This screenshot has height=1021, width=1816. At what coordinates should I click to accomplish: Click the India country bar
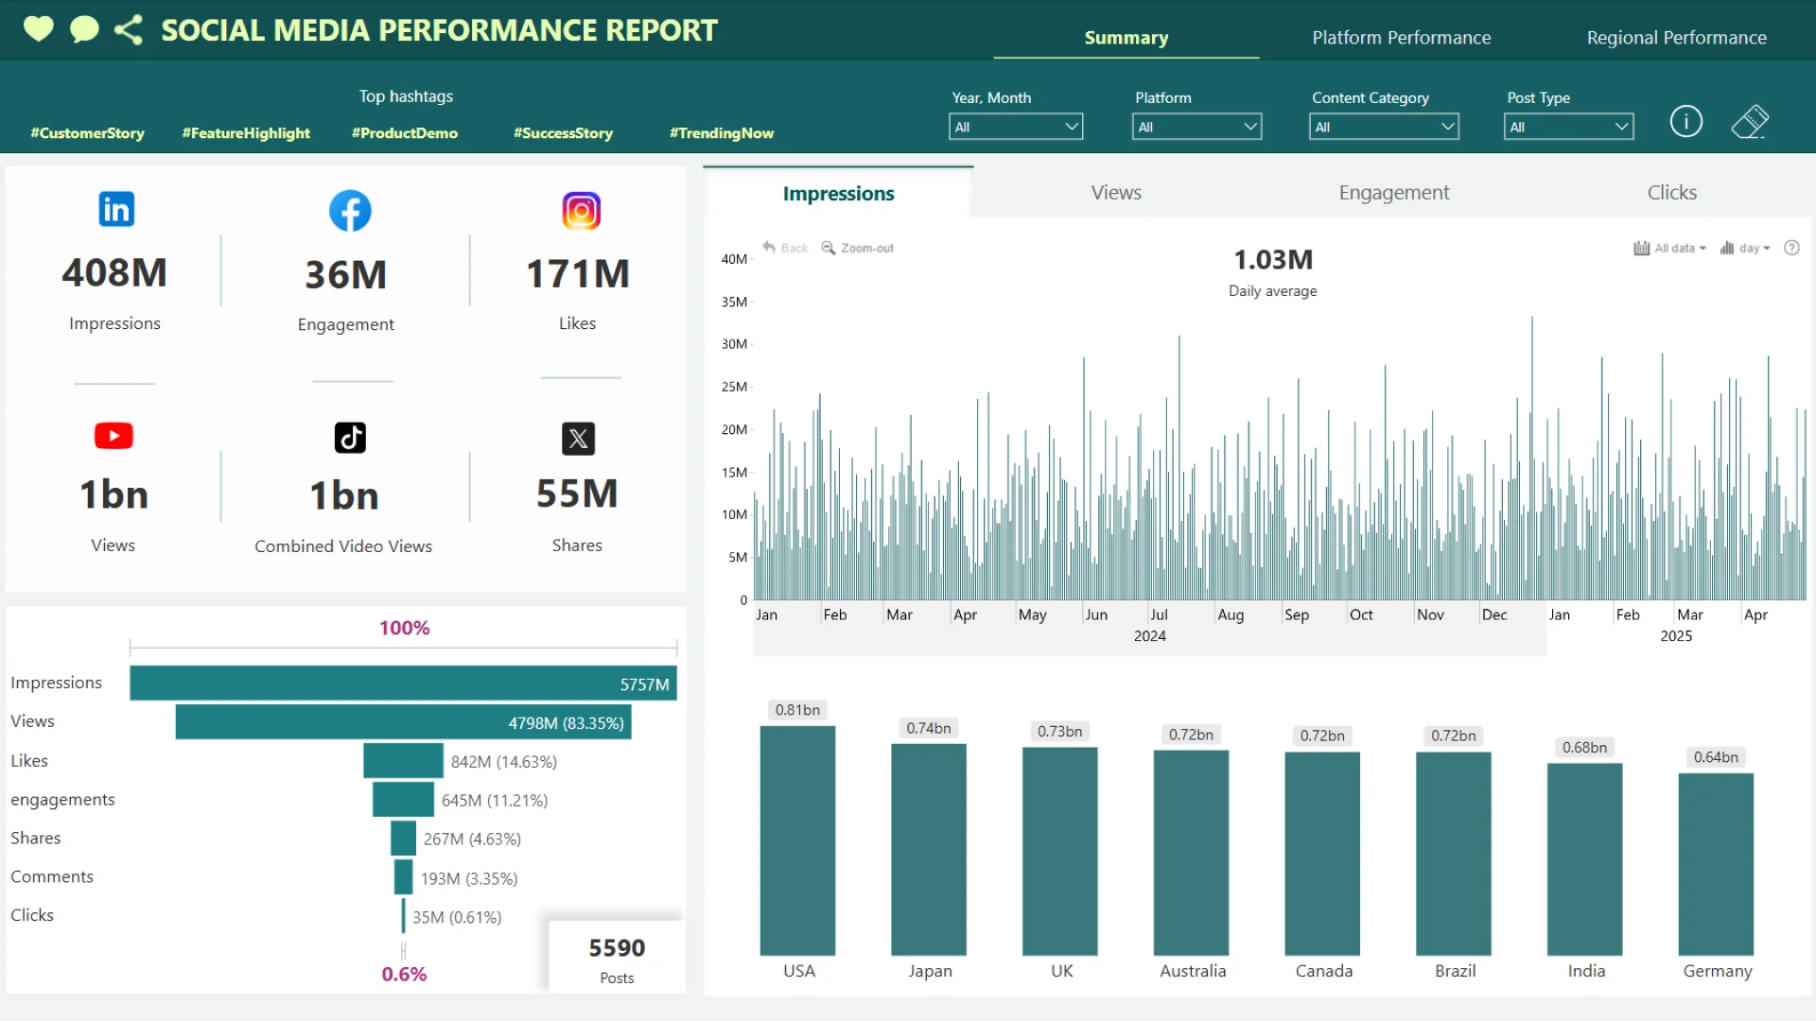(1584, 859)
